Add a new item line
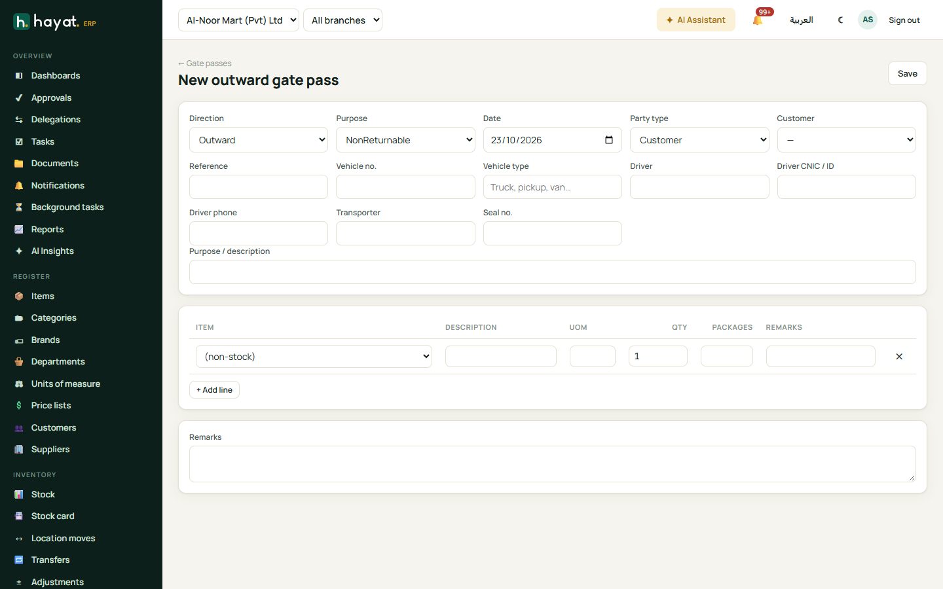 214,390
